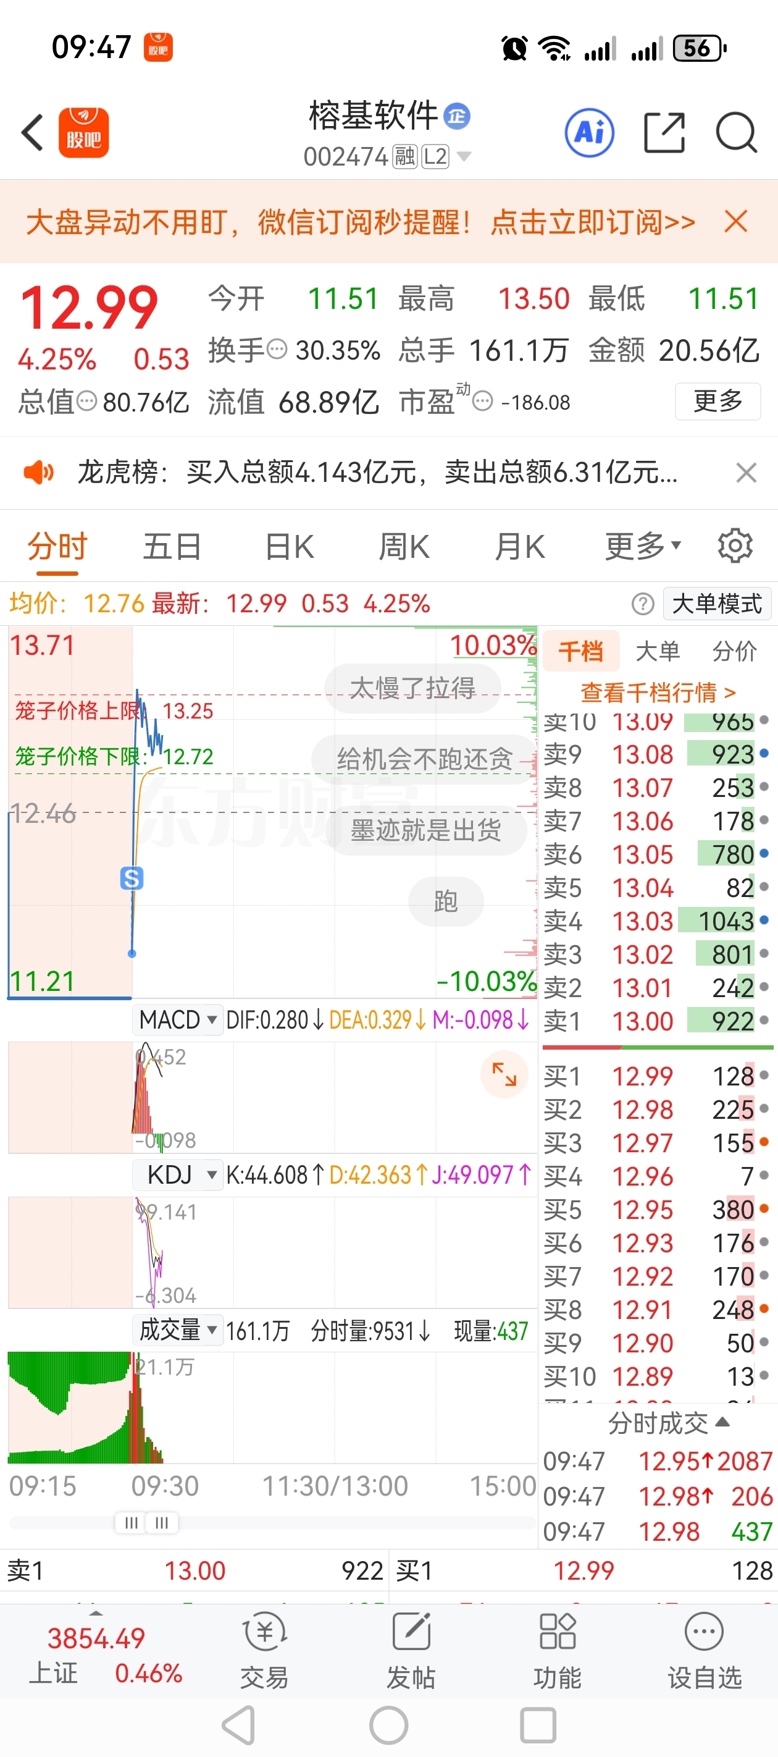
Task: Select buy order row 买1 12.99
Action: (658, 1076)
